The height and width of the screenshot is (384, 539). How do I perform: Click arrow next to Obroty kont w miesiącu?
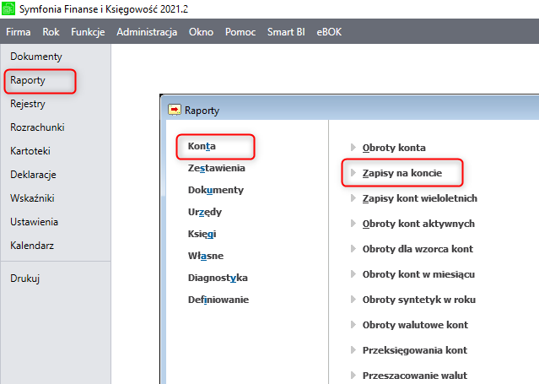[353, 274]
